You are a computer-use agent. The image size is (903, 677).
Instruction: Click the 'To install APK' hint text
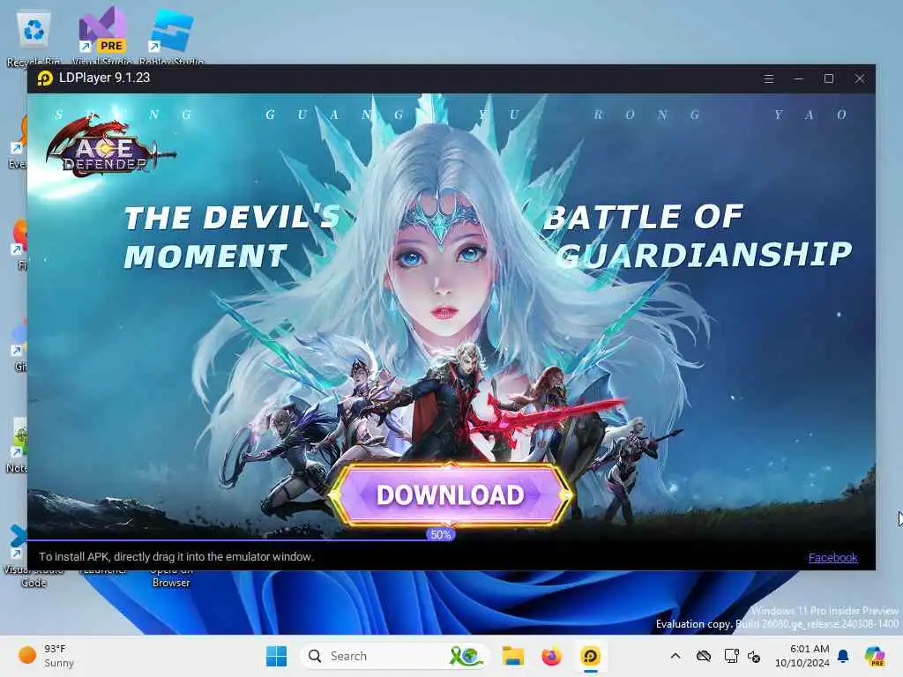click(176, 557)
